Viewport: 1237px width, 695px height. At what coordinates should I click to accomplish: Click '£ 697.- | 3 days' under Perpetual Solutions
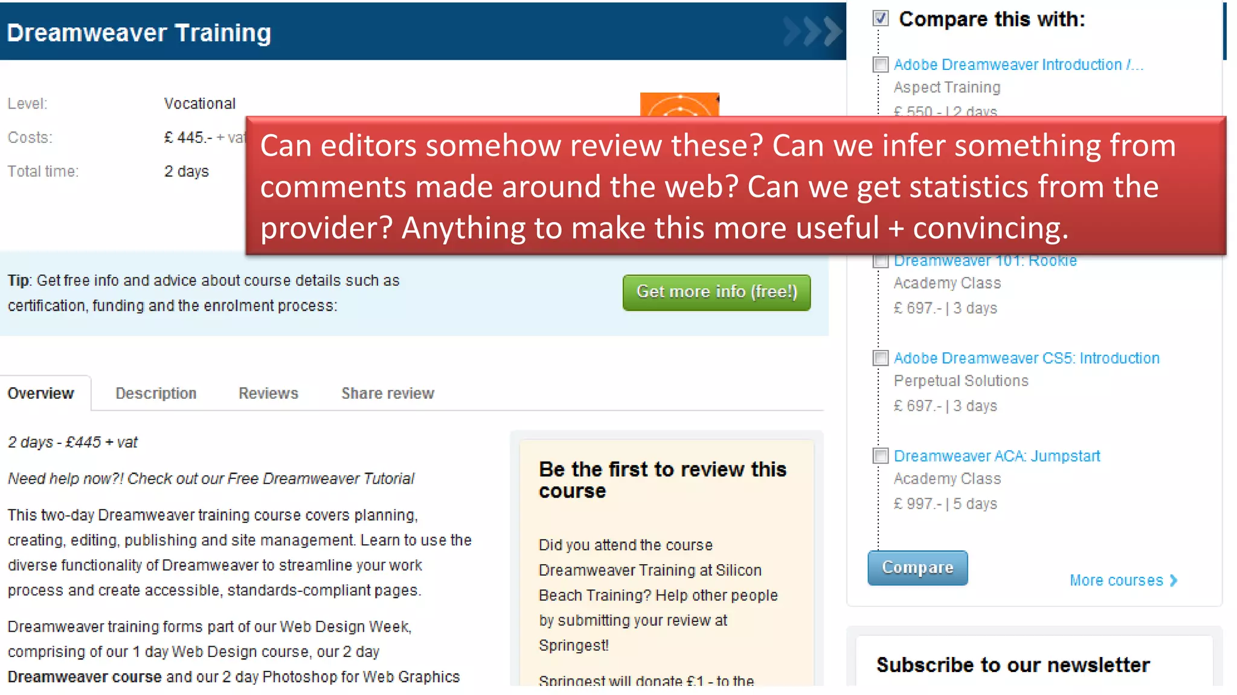[x=945, y=406]
